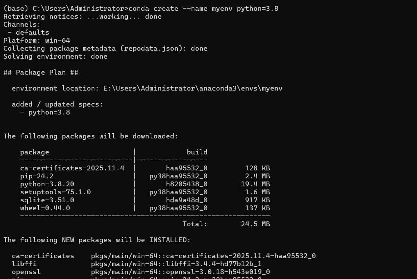Click the "Retrieving notices" output line

[x=82, y=16]
